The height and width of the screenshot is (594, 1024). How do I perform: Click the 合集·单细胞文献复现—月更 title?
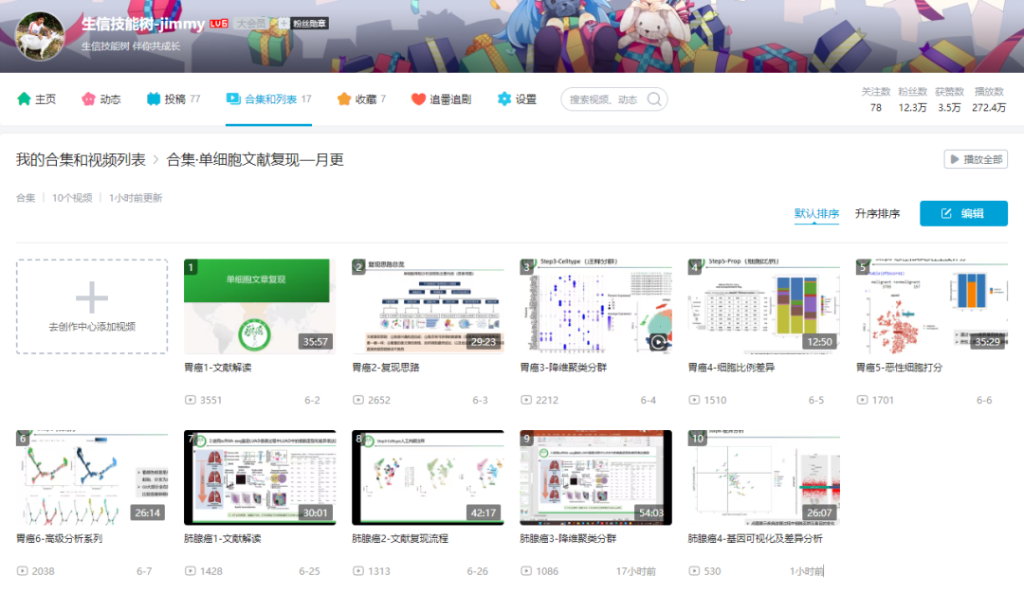255,160
